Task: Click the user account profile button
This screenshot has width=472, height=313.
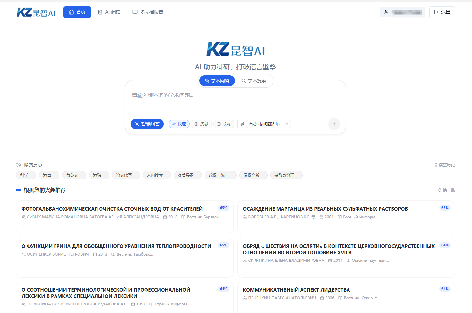Action: 402,12
